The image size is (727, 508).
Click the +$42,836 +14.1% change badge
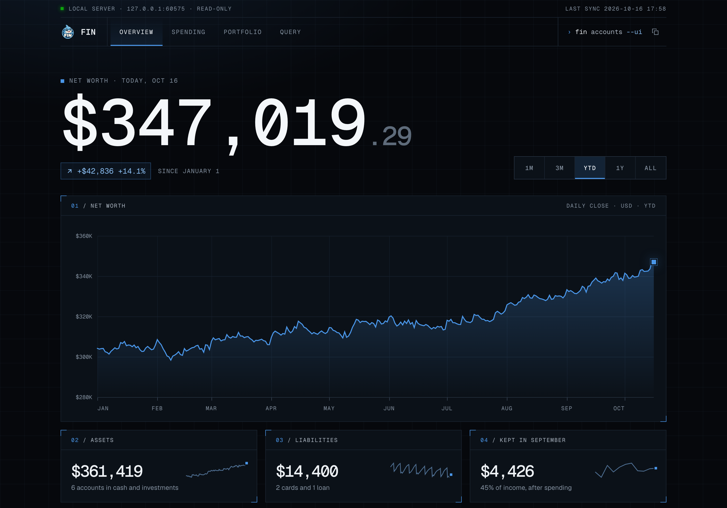(x=106, y=171)
